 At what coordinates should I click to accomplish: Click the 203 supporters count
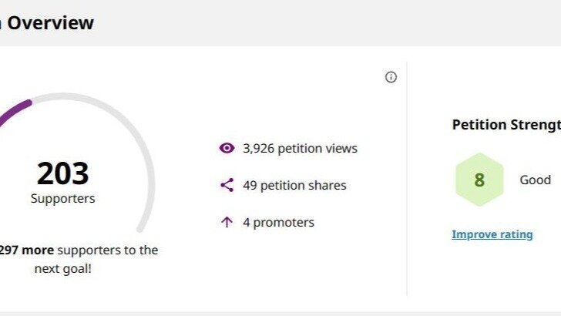pos(63,174)
